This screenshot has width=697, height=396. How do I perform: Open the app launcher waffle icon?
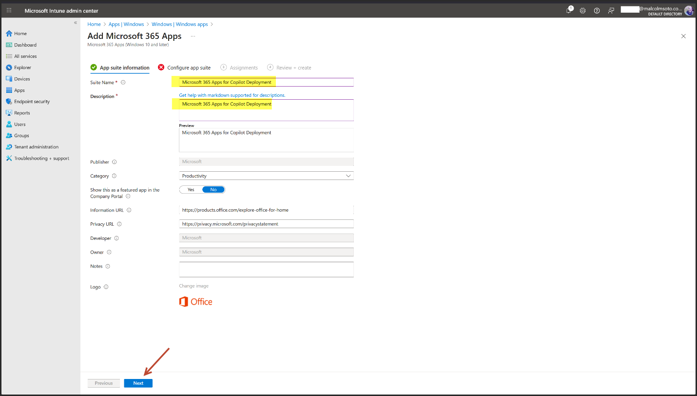click(x=9, y=10)
